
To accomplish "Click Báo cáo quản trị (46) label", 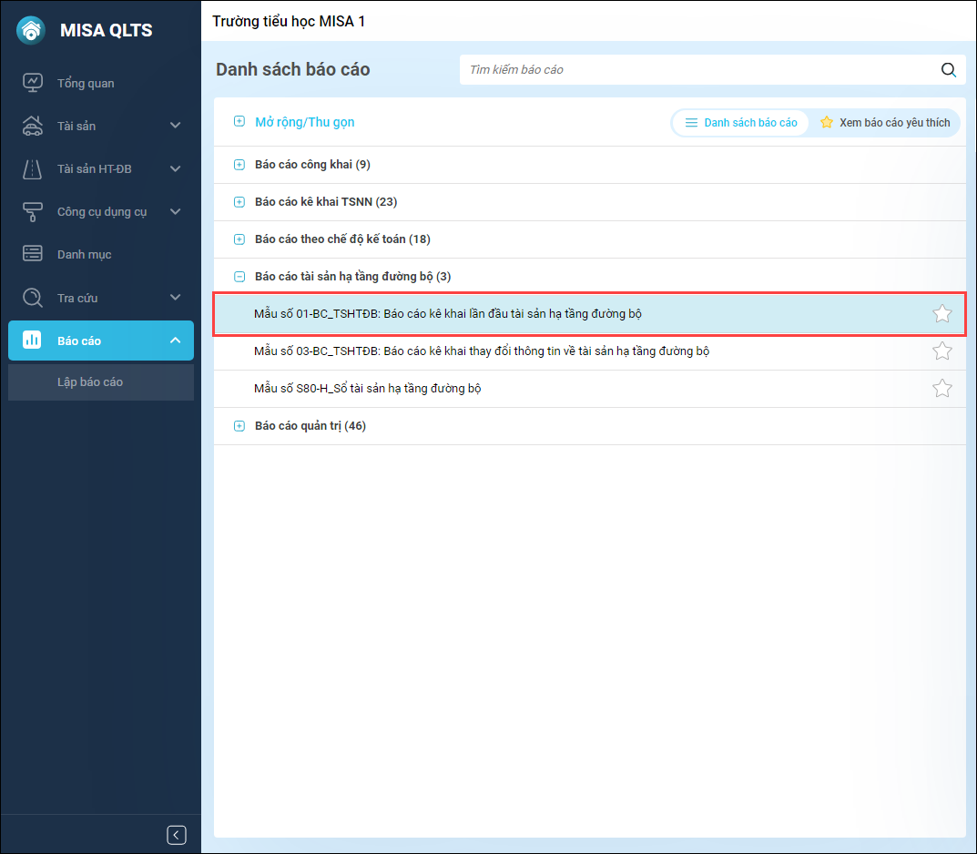I will (x=310, y=426).
